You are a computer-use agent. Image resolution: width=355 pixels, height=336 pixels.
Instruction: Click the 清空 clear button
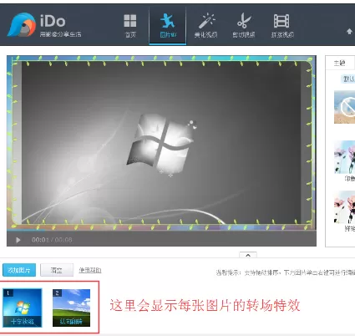[x=57, y=270]
